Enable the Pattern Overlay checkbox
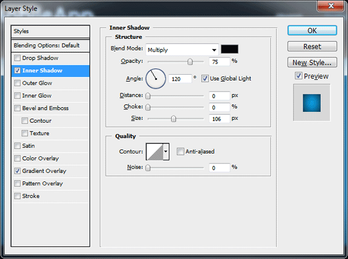The width and height of the screenshot is (348, 259). [x=17, y=184]
